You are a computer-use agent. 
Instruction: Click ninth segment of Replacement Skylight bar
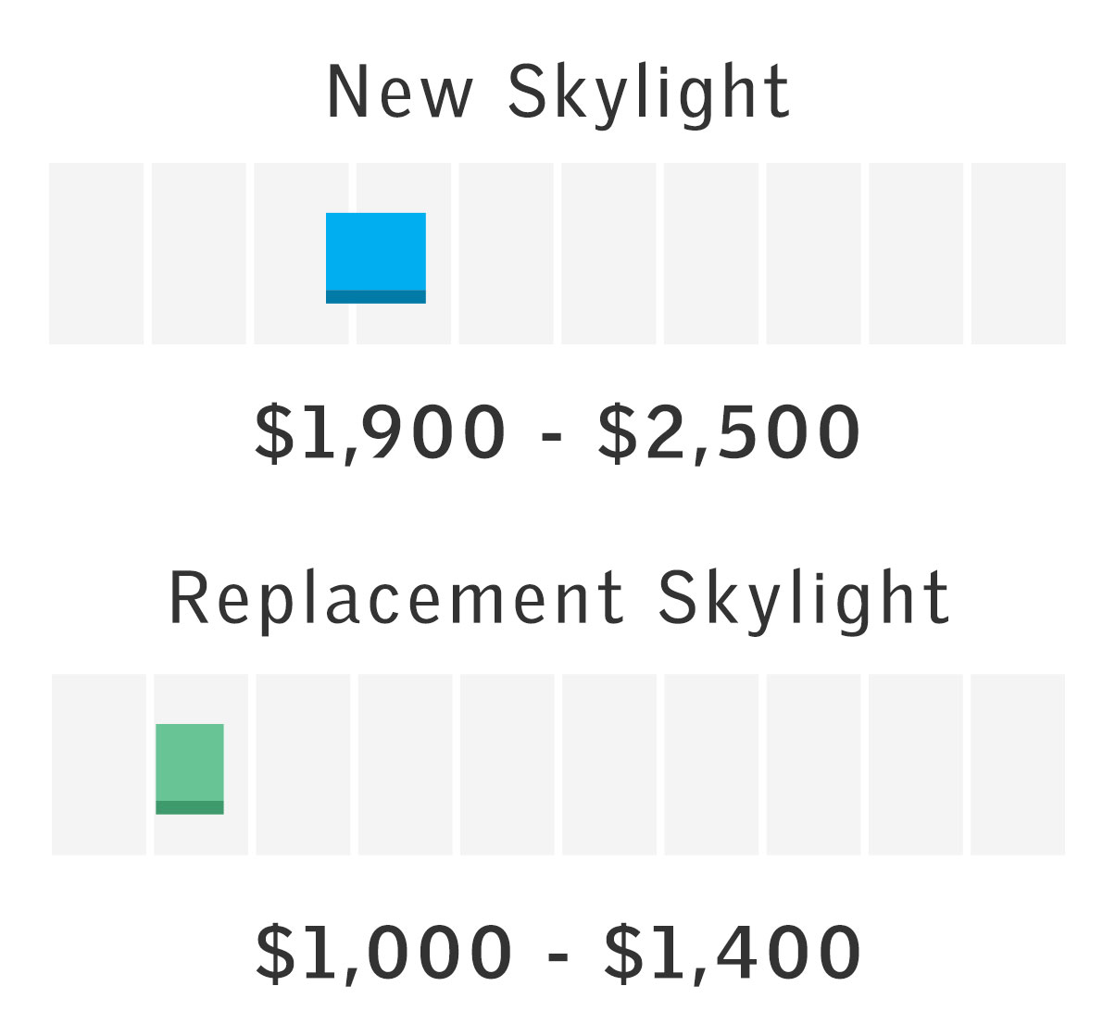[x=916, y=765]
